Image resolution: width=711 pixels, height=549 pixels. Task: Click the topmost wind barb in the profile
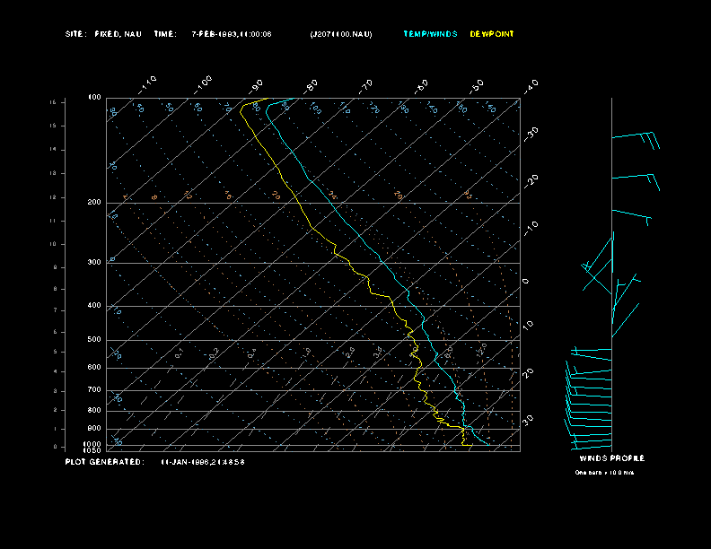click(636, 137)
